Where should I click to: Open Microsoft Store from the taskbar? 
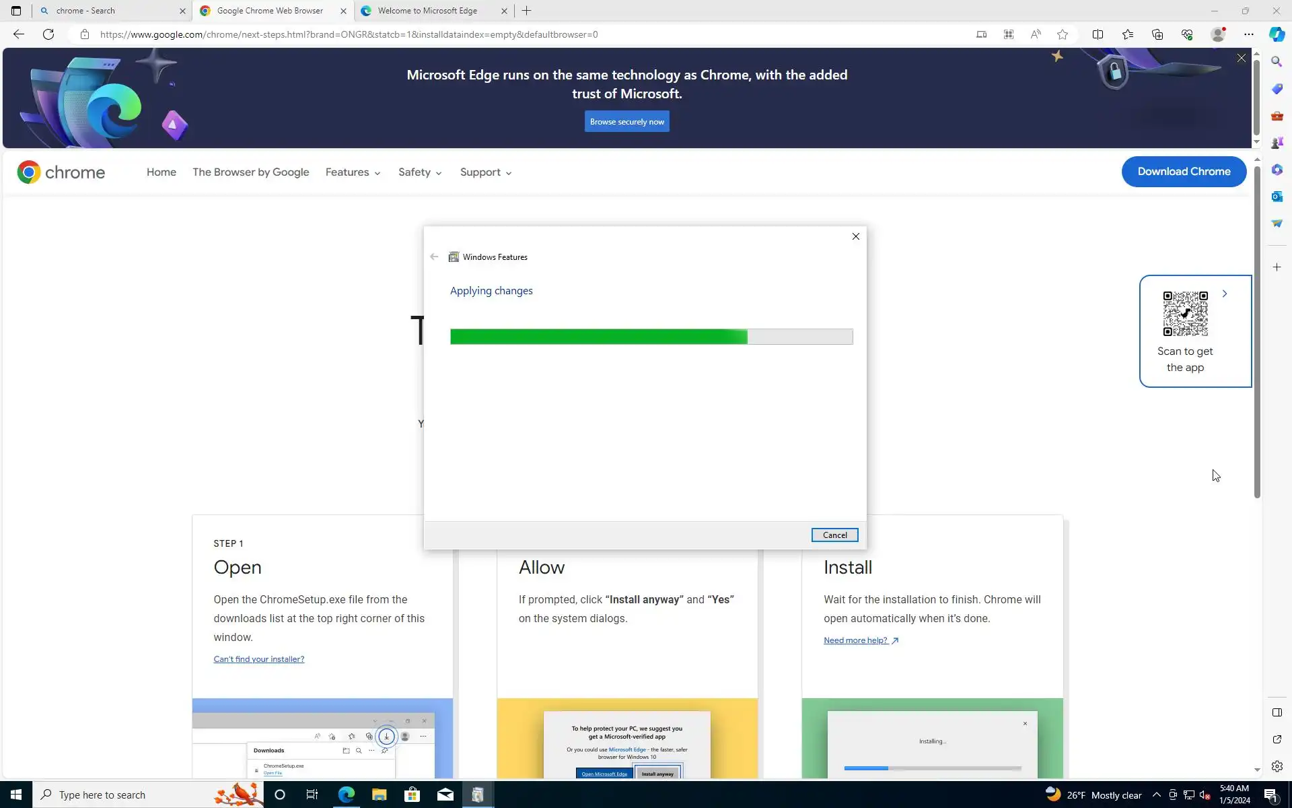pos(412,795)
